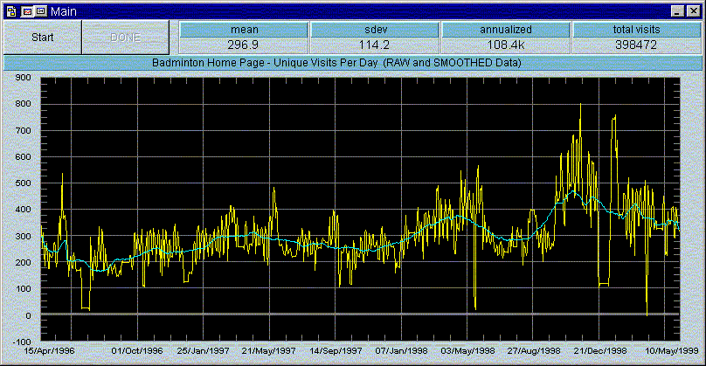
Task: Click the total visits value 398472
Action: click(x=636, y=45)
